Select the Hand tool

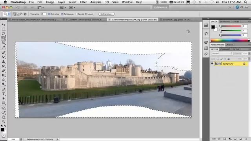[4, 117]
